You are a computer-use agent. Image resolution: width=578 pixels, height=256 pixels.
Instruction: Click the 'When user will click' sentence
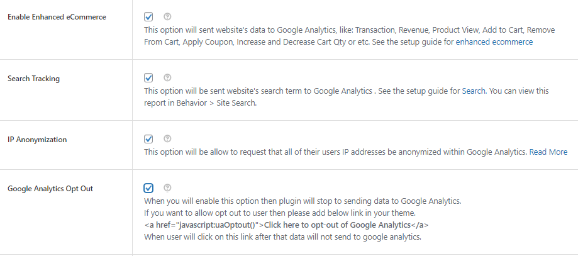tap(282, 237)
